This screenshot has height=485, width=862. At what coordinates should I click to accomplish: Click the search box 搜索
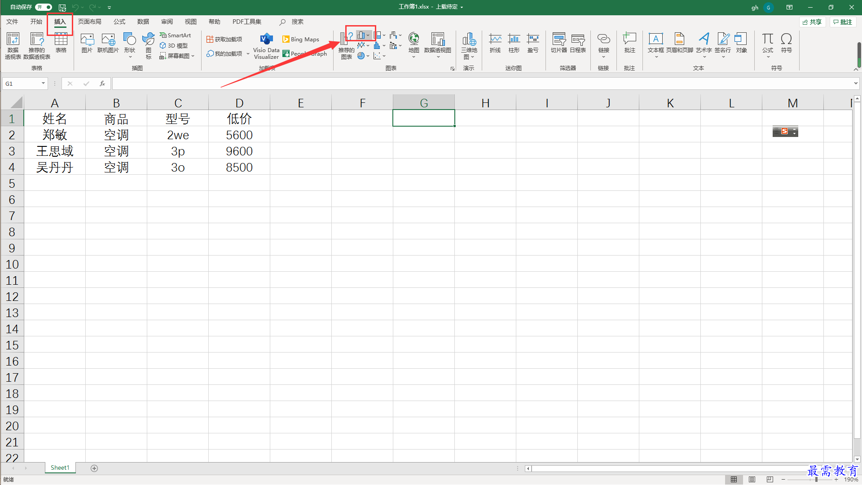tap(292, 22)
